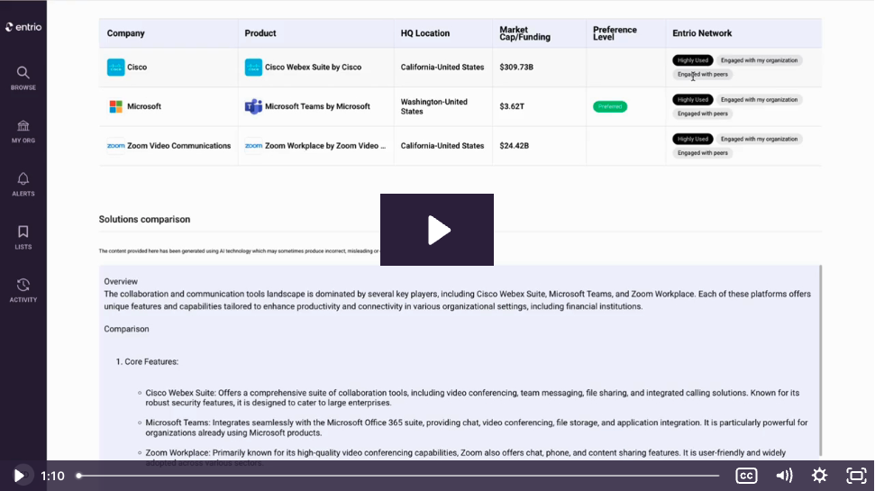Sort by Market Cap/Funding column header

point(524,33)
